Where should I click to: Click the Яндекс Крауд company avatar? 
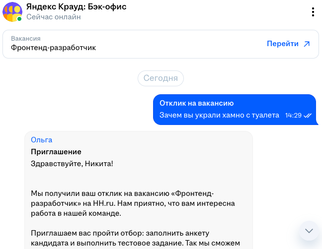point(12,12)
